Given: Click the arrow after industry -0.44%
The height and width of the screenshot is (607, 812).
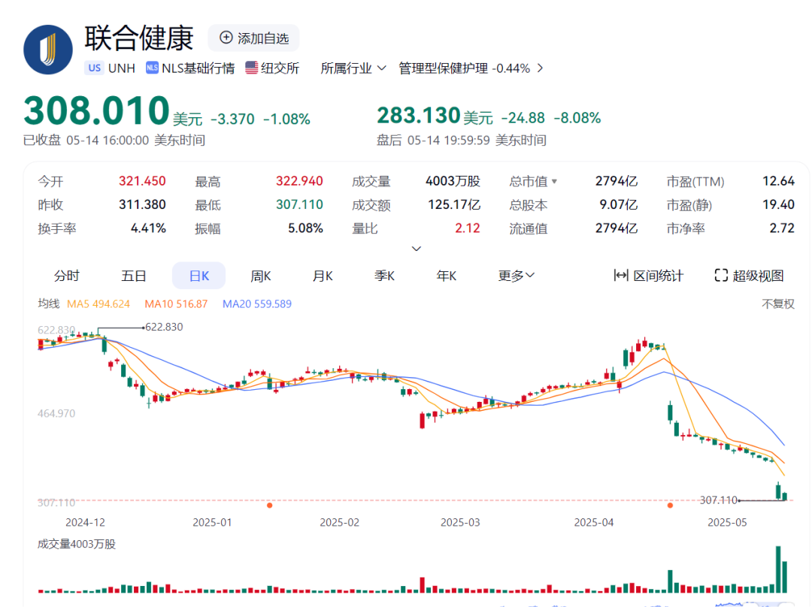Looking at the screenshot, I should pos(540,68).
